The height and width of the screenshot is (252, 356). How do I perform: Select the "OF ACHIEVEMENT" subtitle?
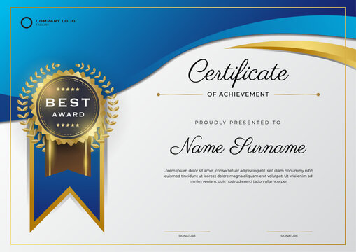[238, 94]
